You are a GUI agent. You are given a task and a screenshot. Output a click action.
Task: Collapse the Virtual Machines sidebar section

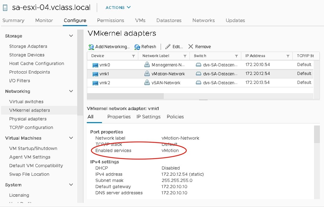coord(71,138)
